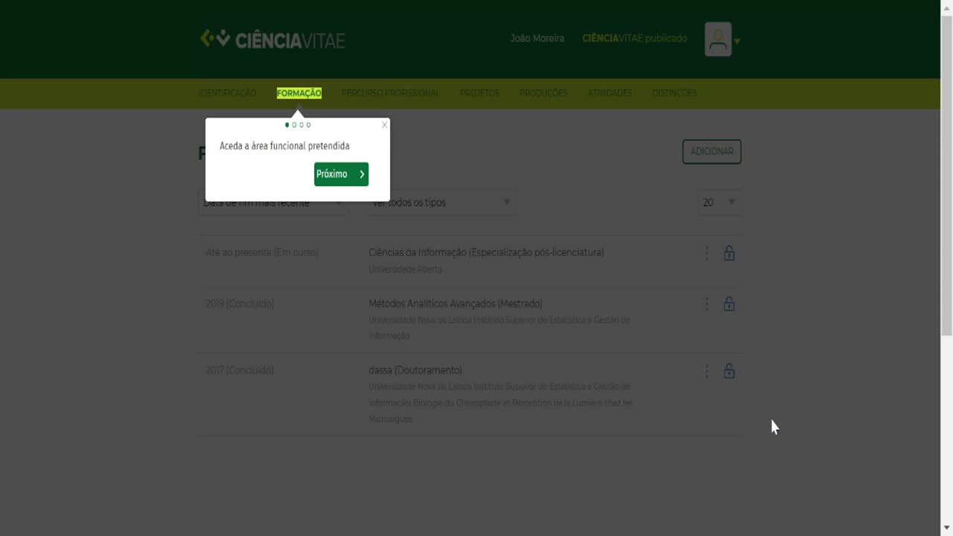This screenshot has height=536, width=953.
Task: Select third tour step dot
Action: tap(302, 125)
